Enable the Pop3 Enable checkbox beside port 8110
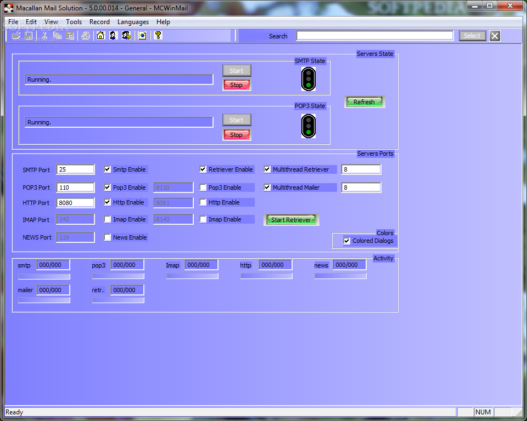Image resolution: width=527 pixels, height=421 pixels. pos(203,187)
